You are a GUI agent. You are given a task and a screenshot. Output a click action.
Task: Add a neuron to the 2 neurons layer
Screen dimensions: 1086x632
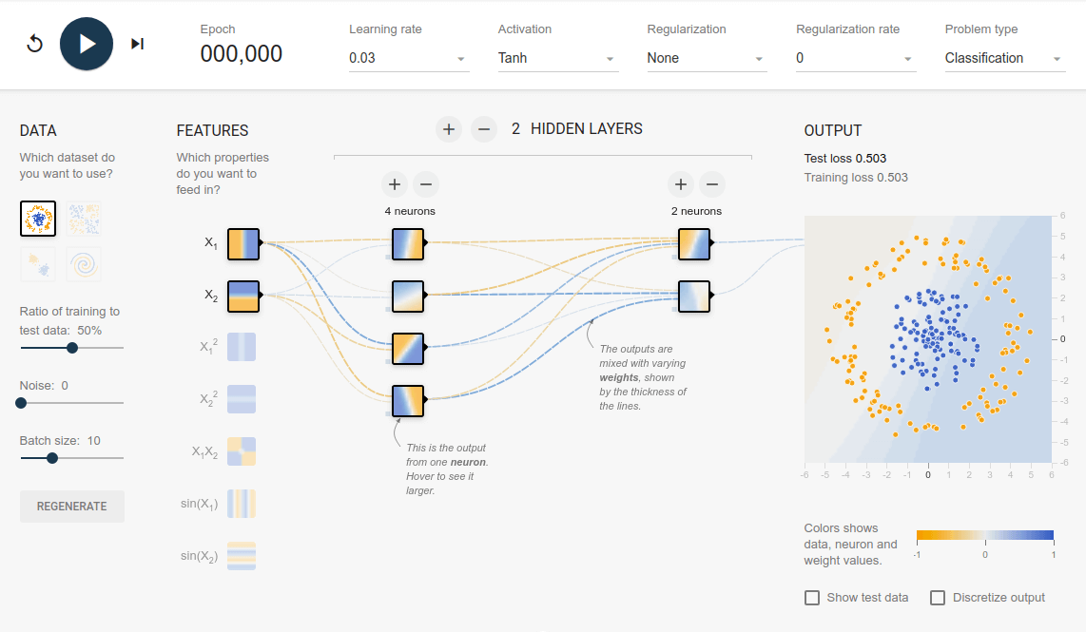681,184
